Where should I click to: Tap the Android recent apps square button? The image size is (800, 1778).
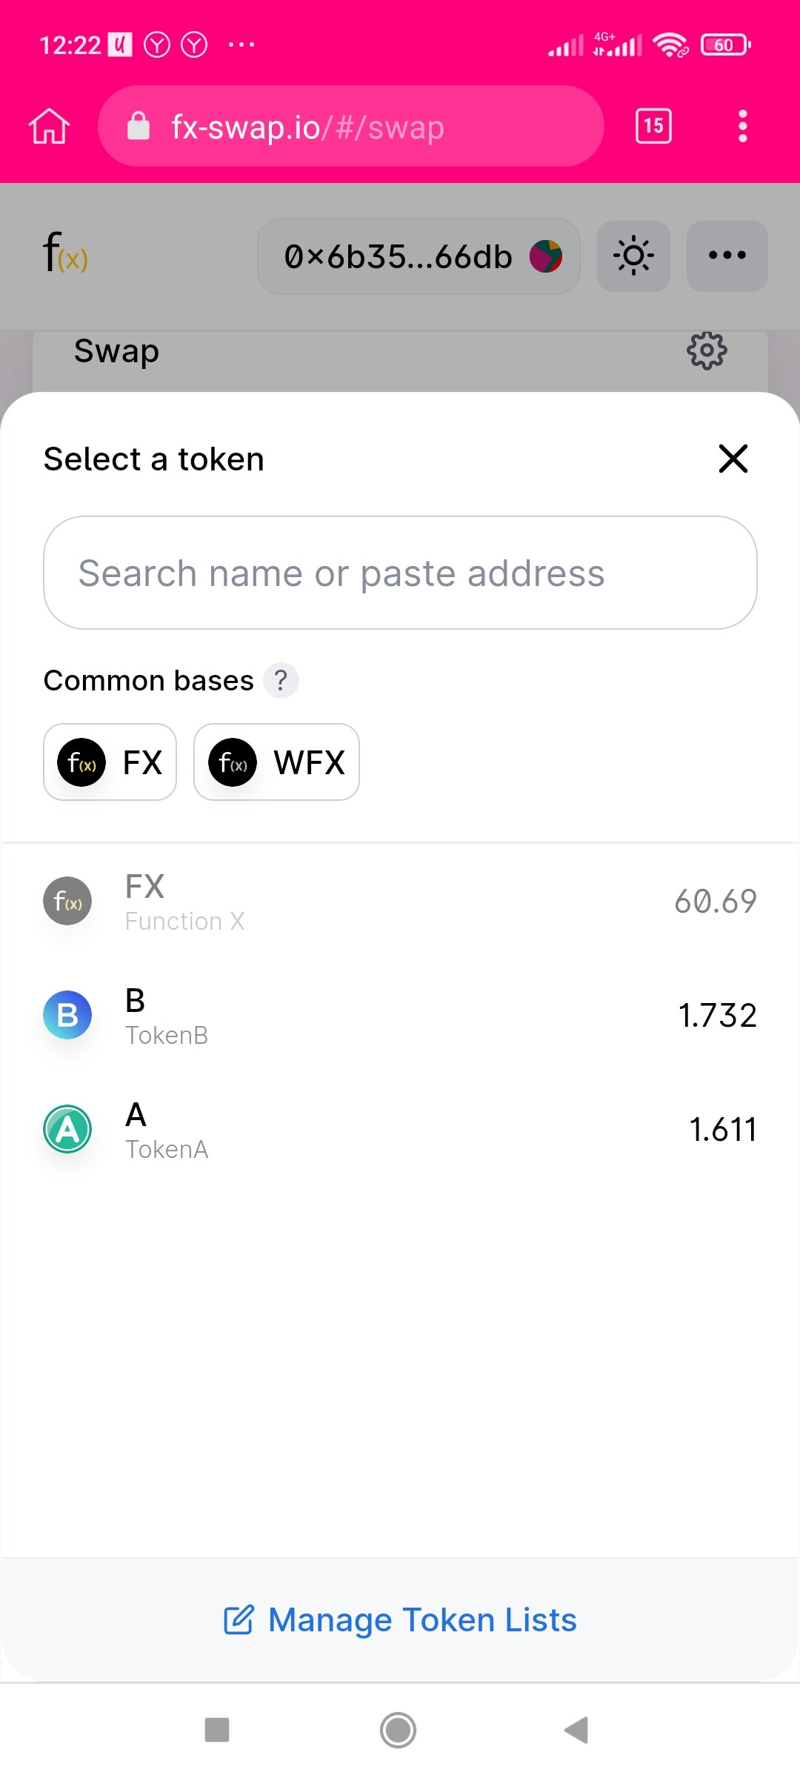(x=217, y=1730)
